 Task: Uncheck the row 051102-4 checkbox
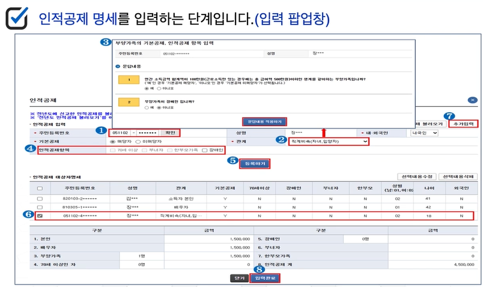pos(40,216)
